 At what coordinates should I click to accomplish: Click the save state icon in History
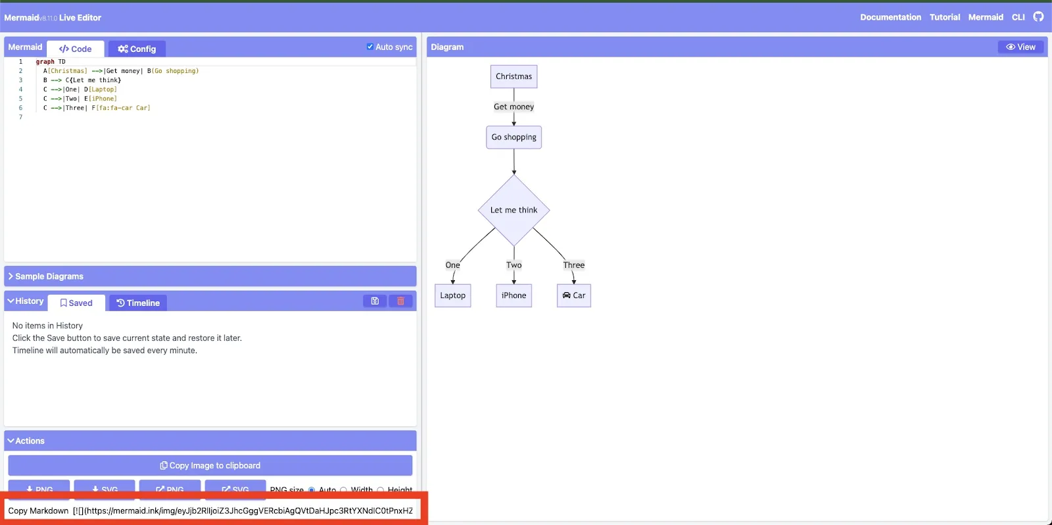(x=375, y=301)
